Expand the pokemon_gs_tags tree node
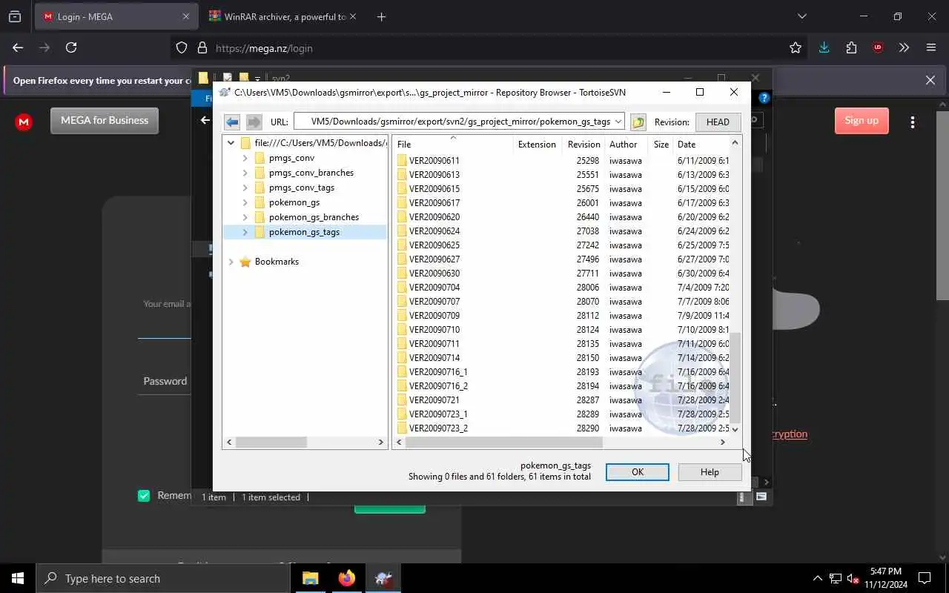949x593 pixels. click(x=245, y=232)
